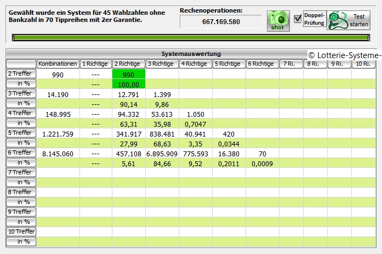The width and height of the screenshot is (382, 254).
Task: Click the 1.221.759 Kombinationen cell
Action: coord(58,134)
